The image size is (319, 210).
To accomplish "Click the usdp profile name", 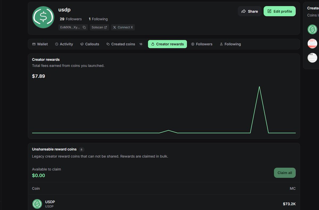I will click(x=64, y=10).
